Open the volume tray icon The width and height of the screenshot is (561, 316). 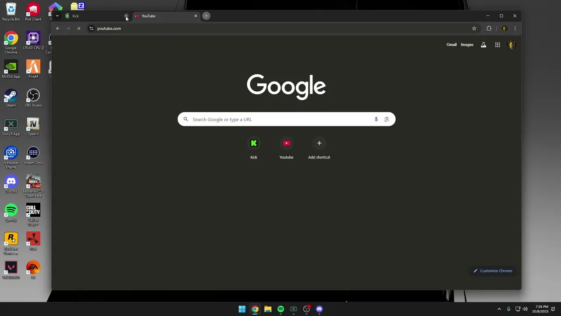click(x=525, y=309)
